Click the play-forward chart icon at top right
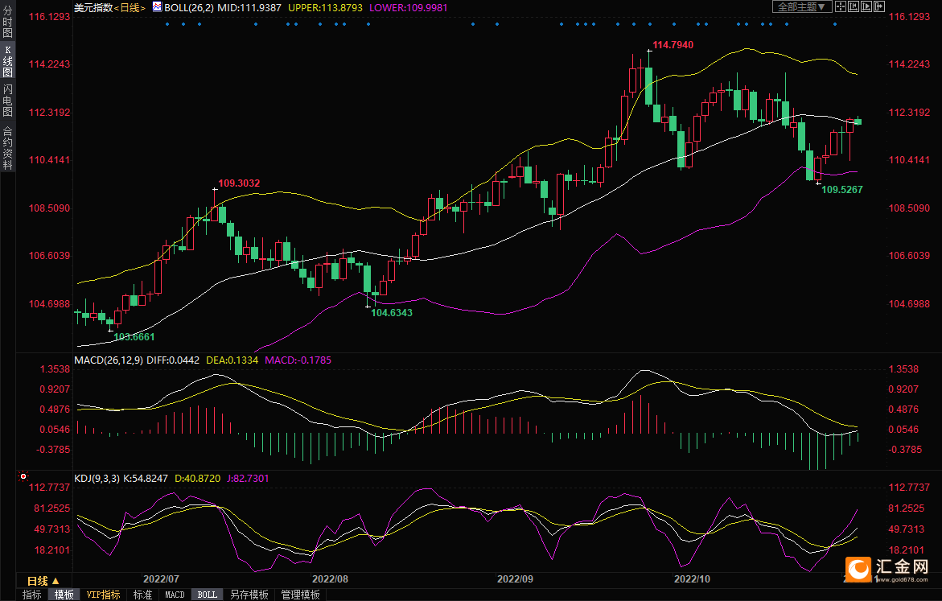This screenshot has width=942, height=601. point(866,6)
